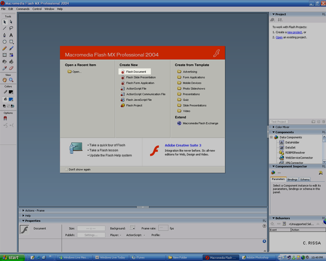Open the Advertising template folder
Image resolution: width=326 pixels, height=261 pixels.
point(187,72)
